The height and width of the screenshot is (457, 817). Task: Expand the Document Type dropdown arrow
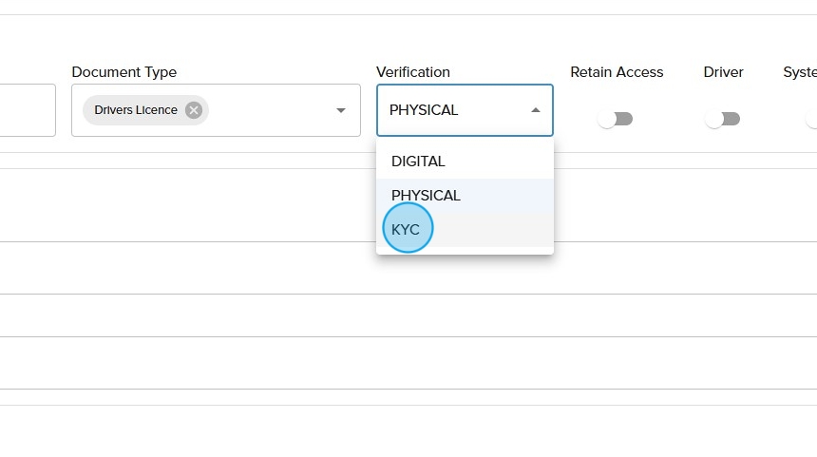[341, 110]
